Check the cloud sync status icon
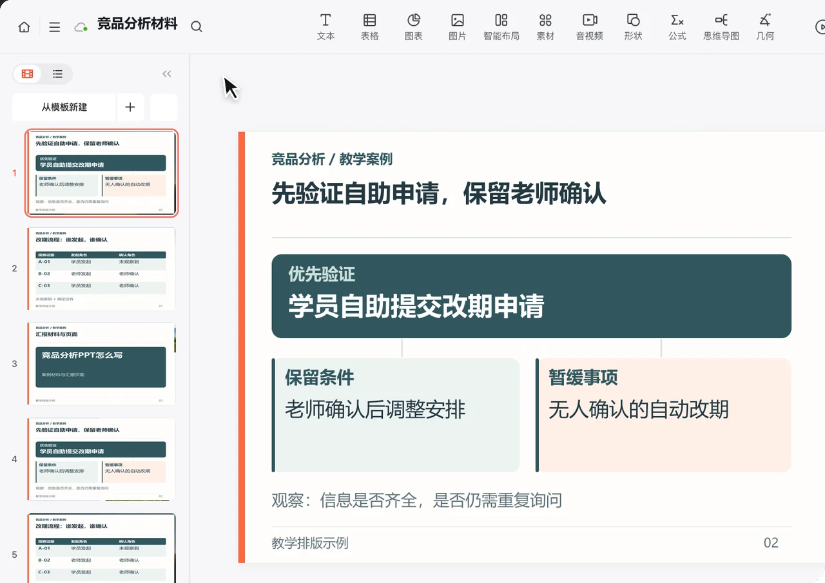 pyautogui.click(x=81, y=27)
